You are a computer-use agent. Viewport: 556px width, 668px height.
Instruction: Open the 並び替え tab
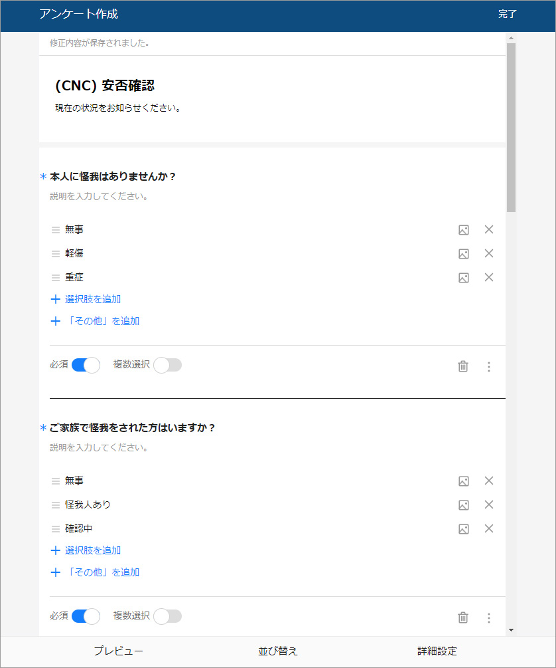[278, 651]
